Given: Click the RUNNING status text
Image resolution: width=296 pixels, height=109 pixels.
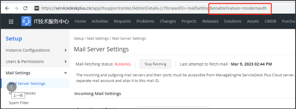Looking at the screenshot, I should coord(123,64).
